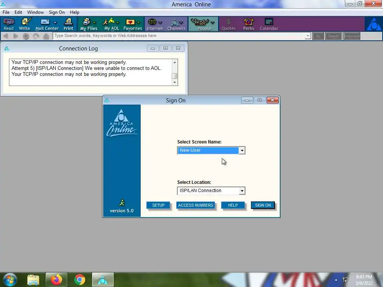Image resolution: width=383 pixels, height=287 pixels.
Task: Open My AOL toolbar icon
Action: pyautogui.click(x=111, y=24)
